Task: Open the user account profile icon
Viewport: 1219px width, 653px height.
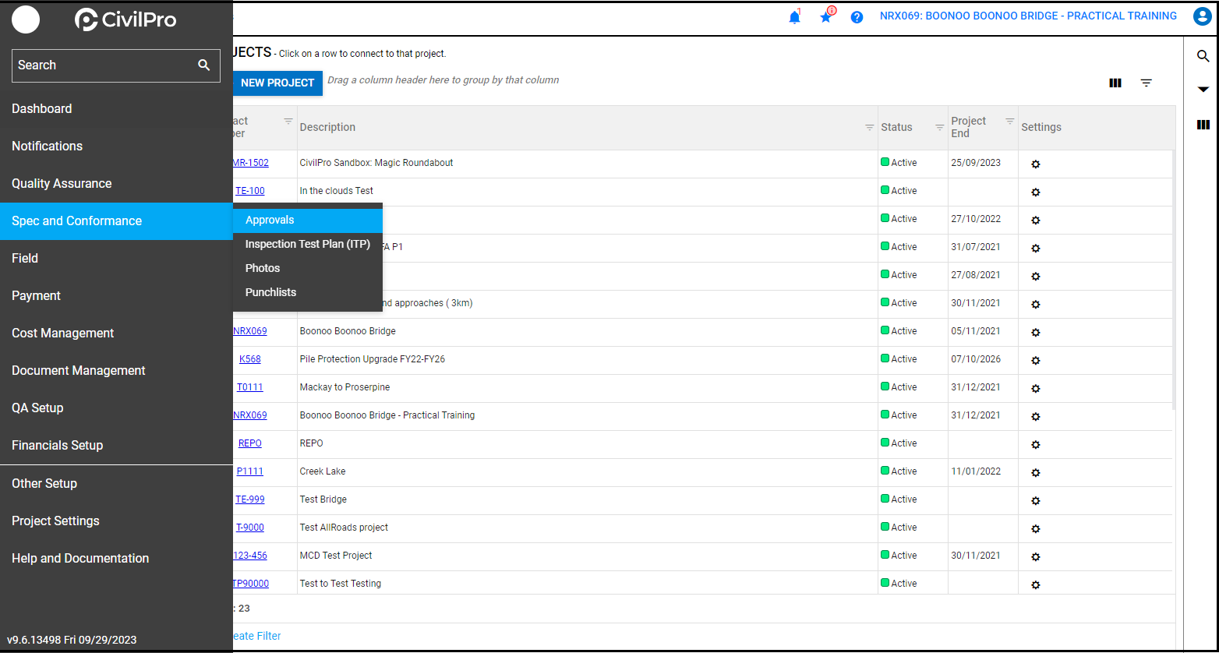Action: 1202,16
